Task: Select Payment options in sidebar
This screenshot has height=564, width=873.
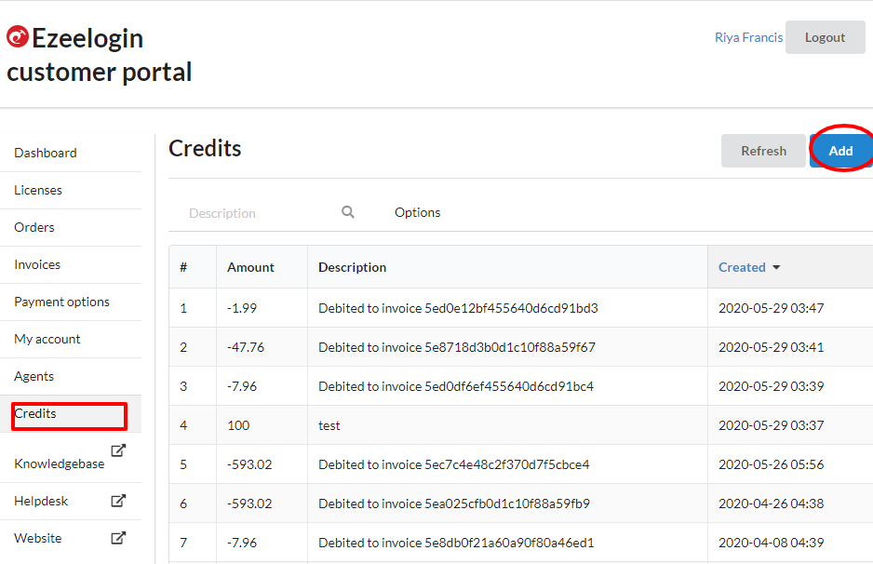Action: pos(61,302)
